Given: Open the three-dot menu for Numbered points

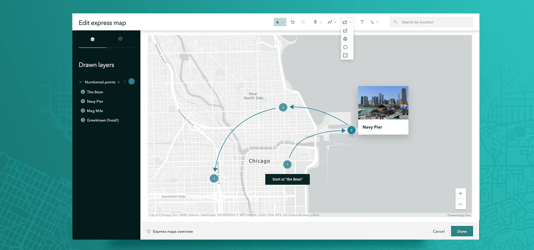Looking at the screenshot, I should (x=125, y=82).
